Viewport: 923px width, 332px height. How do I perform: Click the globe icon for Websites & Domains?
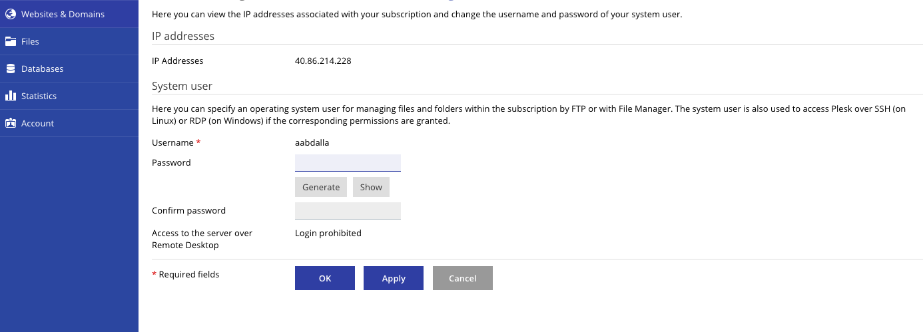click(10, 14)
